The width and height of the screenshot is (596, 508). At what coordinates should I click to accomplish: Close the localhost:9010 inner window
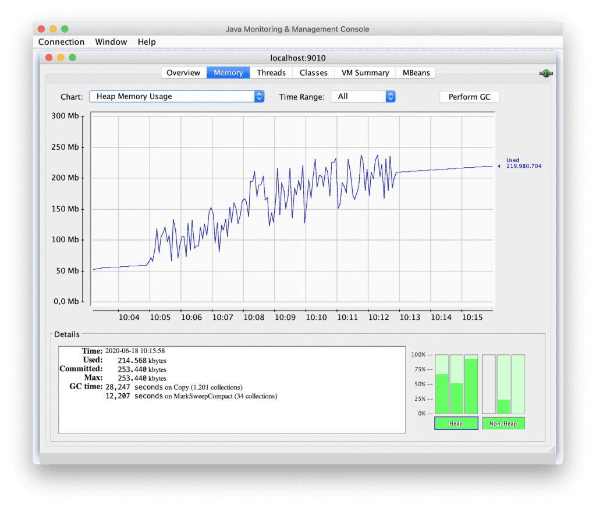coord(49,58)
